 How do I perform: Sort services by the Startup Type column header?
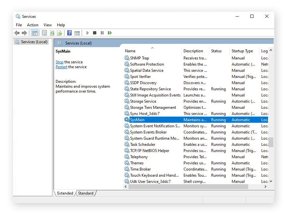pos(243,51)
